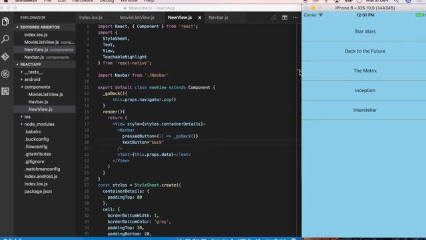Viewport: 426px width, 240px height.
Task: Switch to the index.ios.js tab
Action: click(91, 17)
